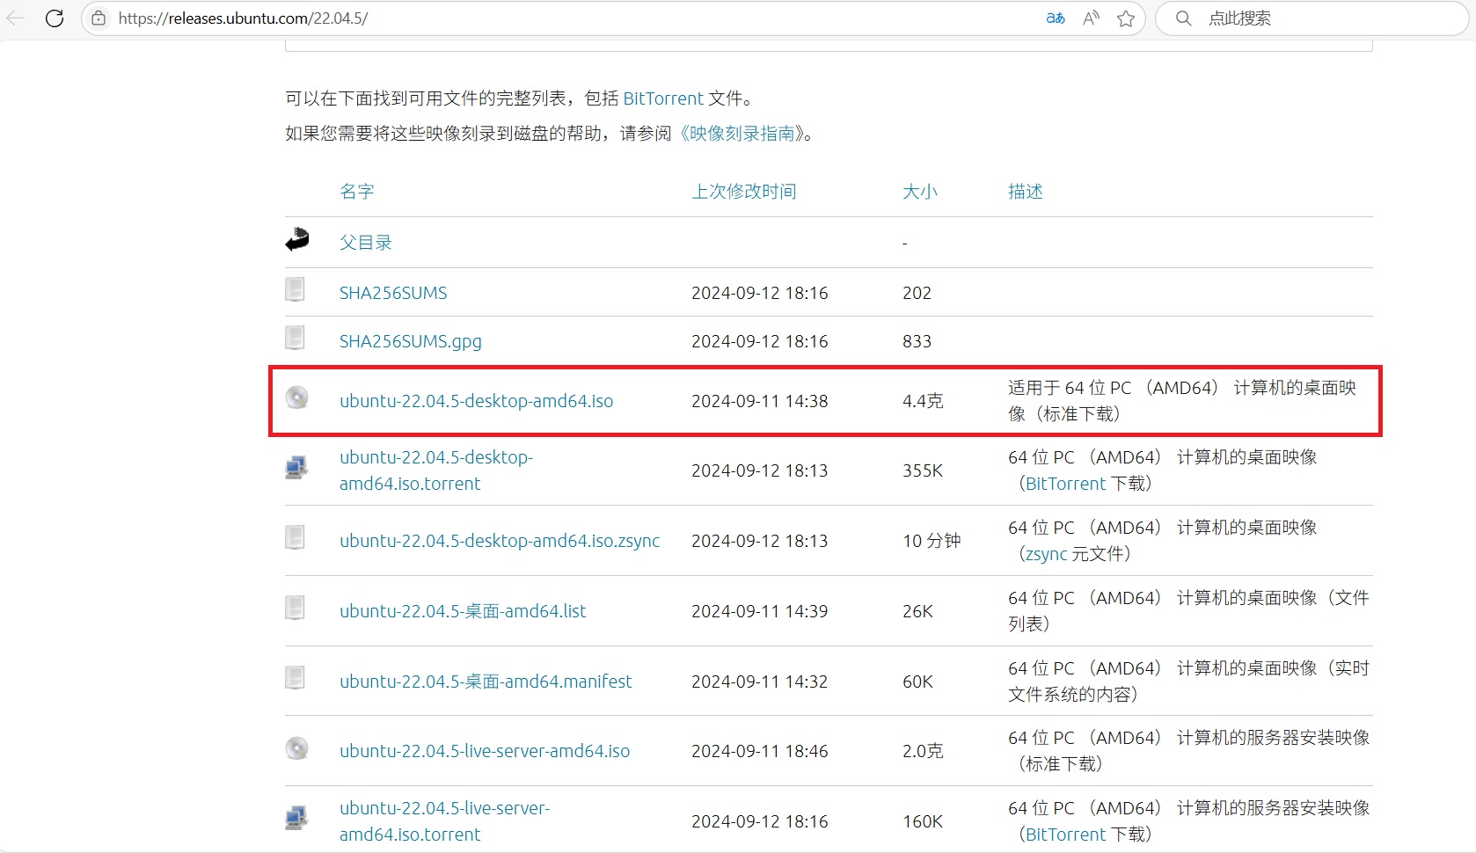Image resolution: width=1476 pixels, height=853 pixels.
Task: Click the file icon beside SHA256SUMS
Action: (294, 290)
